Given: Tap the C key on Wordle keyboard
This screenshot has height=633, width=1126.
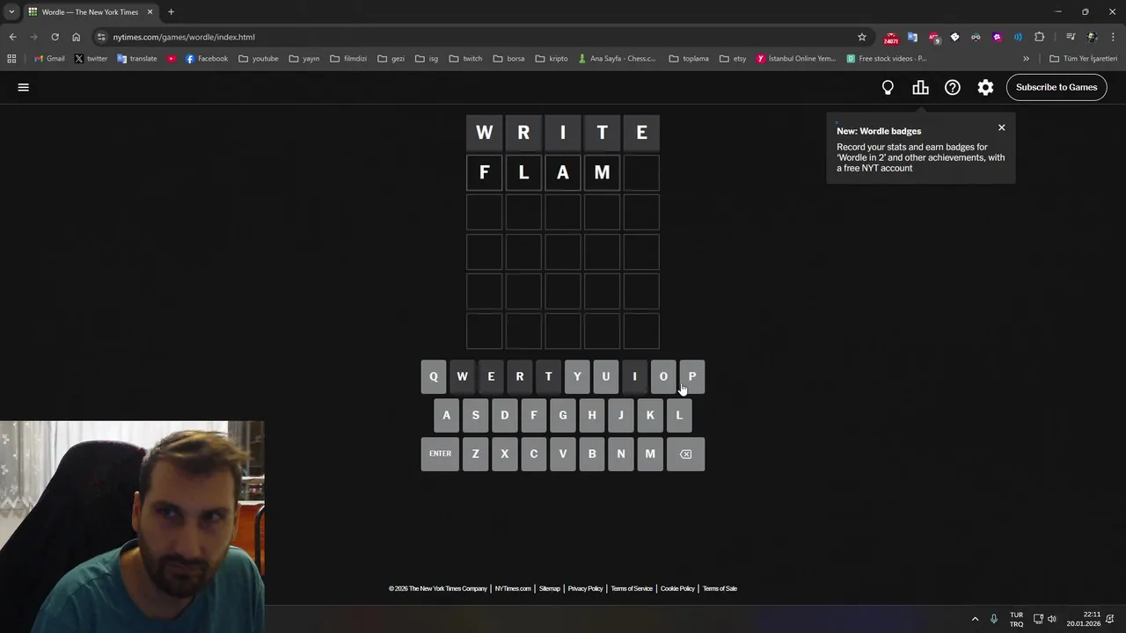Looking at the screenshot, I should [534, 454].
